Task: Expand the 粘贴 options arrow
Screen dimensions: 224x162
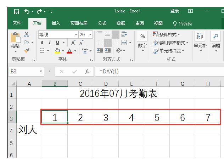Action: [16, 51]
